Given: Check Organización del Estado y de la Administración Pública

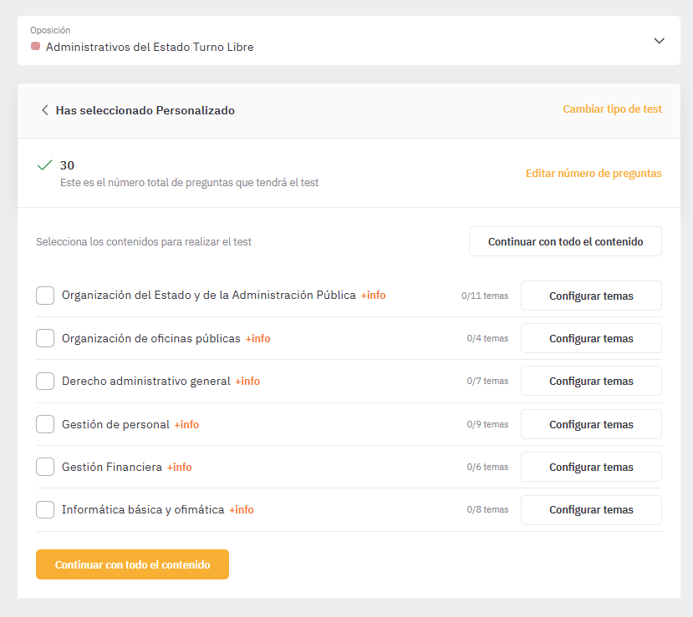Looking at the screenshot, I should 45,296.
